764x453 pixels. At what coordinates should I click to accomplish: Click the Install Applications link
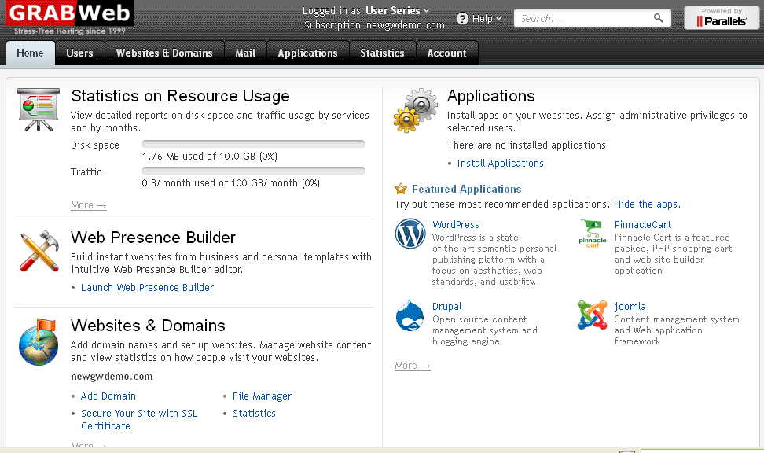[x=500, y=164]
